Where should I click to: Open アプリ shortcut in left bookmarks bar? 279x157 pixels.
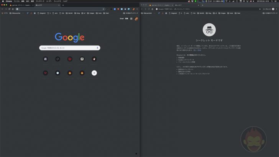(5, 13)
